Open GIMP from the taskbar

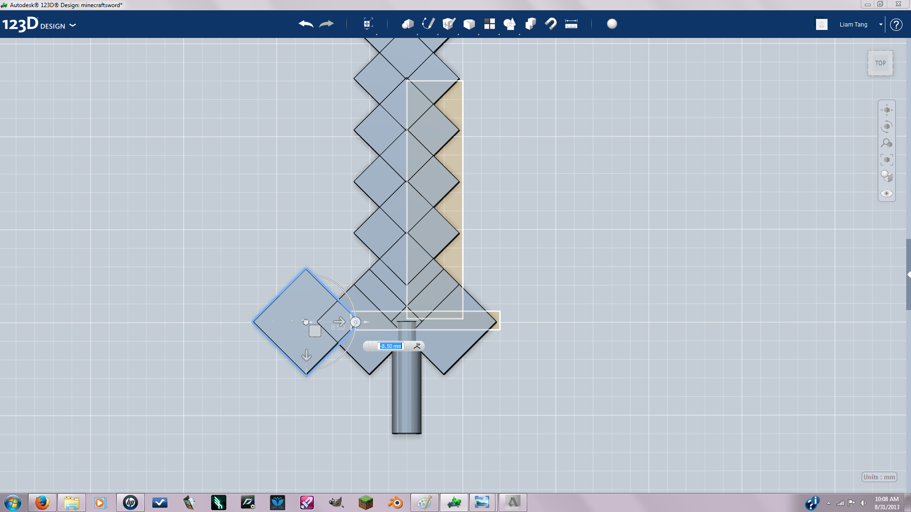pyautogui.click(x=336, y=503)
